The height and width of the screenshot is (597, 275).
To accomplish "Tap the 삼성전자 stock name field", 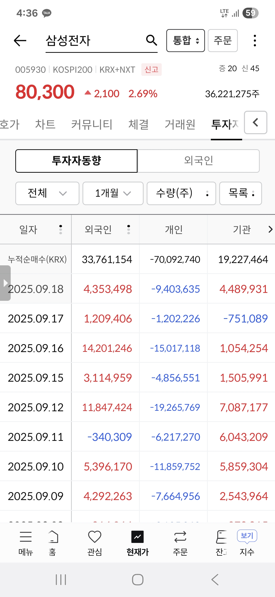I will tap(94, 41).
